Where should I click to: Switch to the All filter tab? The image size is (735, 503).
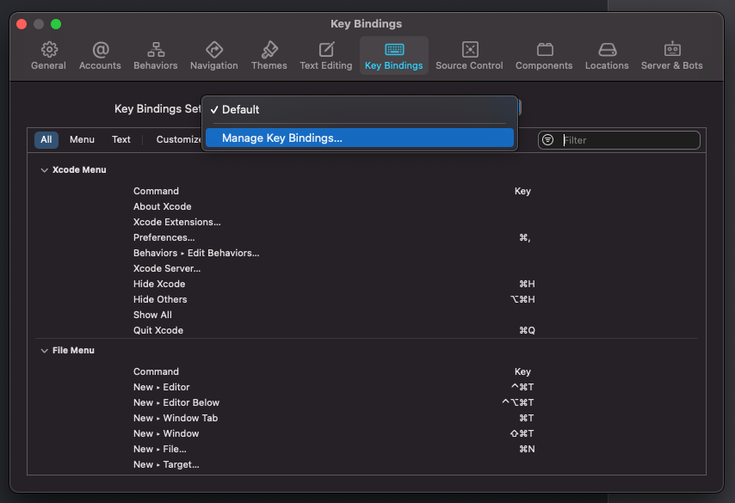(46, 139)
